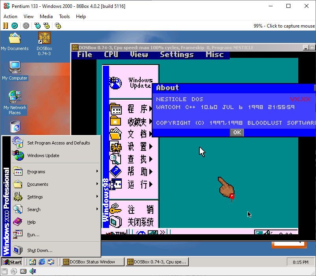The image size is (316, 276).
Task: Select the My Network Places desktop icon
Action: 15,103
